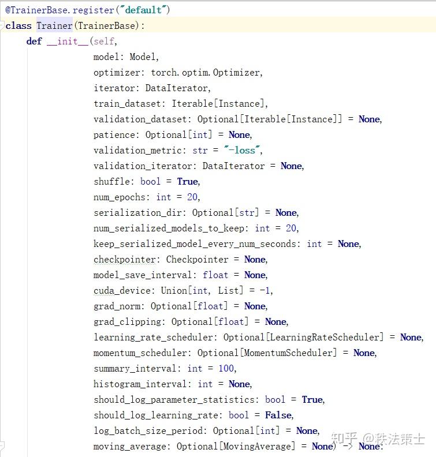436x457 pixels.
Task: Click the @TrainerBase.register decorator text
Action: 60,10
